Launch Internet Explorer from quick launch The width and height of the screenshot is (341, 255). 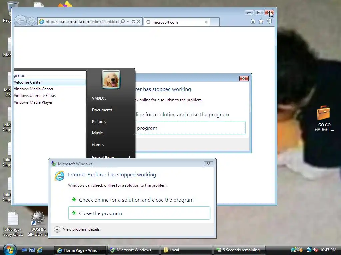point(40,250)
